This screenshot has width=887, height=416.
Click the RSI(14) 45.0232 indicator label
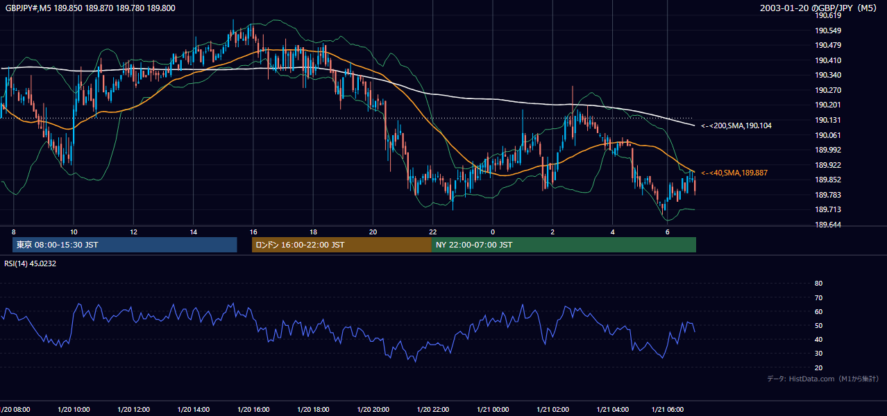pyautogui.click(x=31, y=263)
